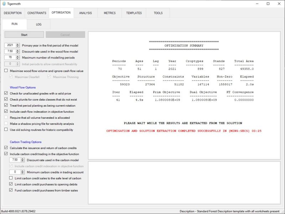Select the RUN sub-tab
The height and width of the screenshot is (214, 285).
(x=15, y=24)
